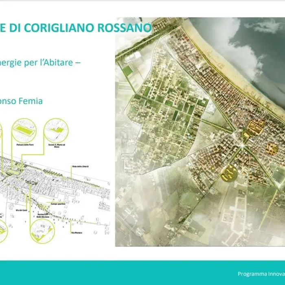This screenshot has width=285, height=285.
Task: Click the 'Palazzo delle Fiere' caption
Action: (25, 145)
